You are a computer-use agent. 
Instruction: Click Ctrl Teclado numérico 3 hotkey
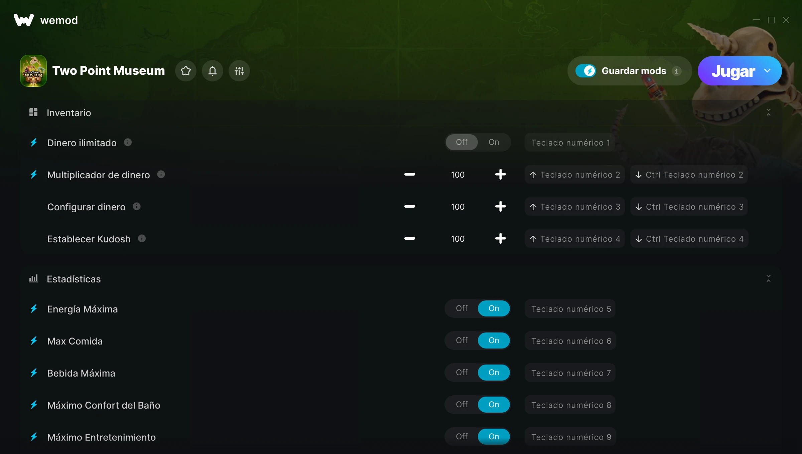(x=689, y=207)
